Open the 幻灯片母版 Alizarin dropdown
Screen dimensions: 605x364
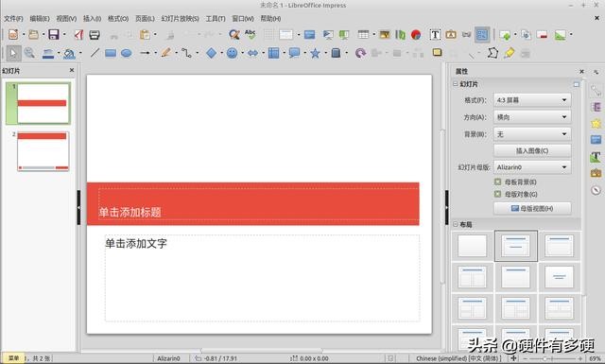click(532, 167)
